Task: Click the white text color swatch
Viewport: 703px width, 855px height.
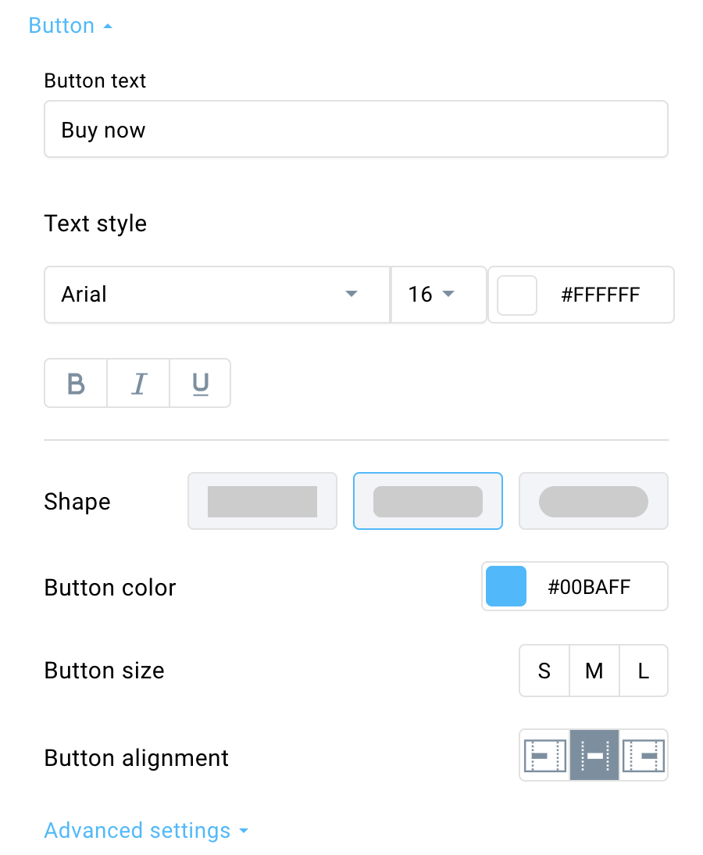Action: [517, 295]
